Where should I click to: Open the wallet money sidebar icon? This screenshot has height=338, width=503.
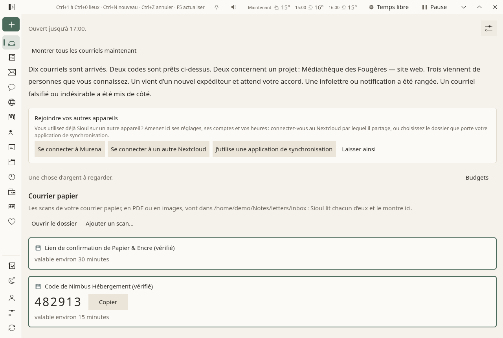click(12, 192)
